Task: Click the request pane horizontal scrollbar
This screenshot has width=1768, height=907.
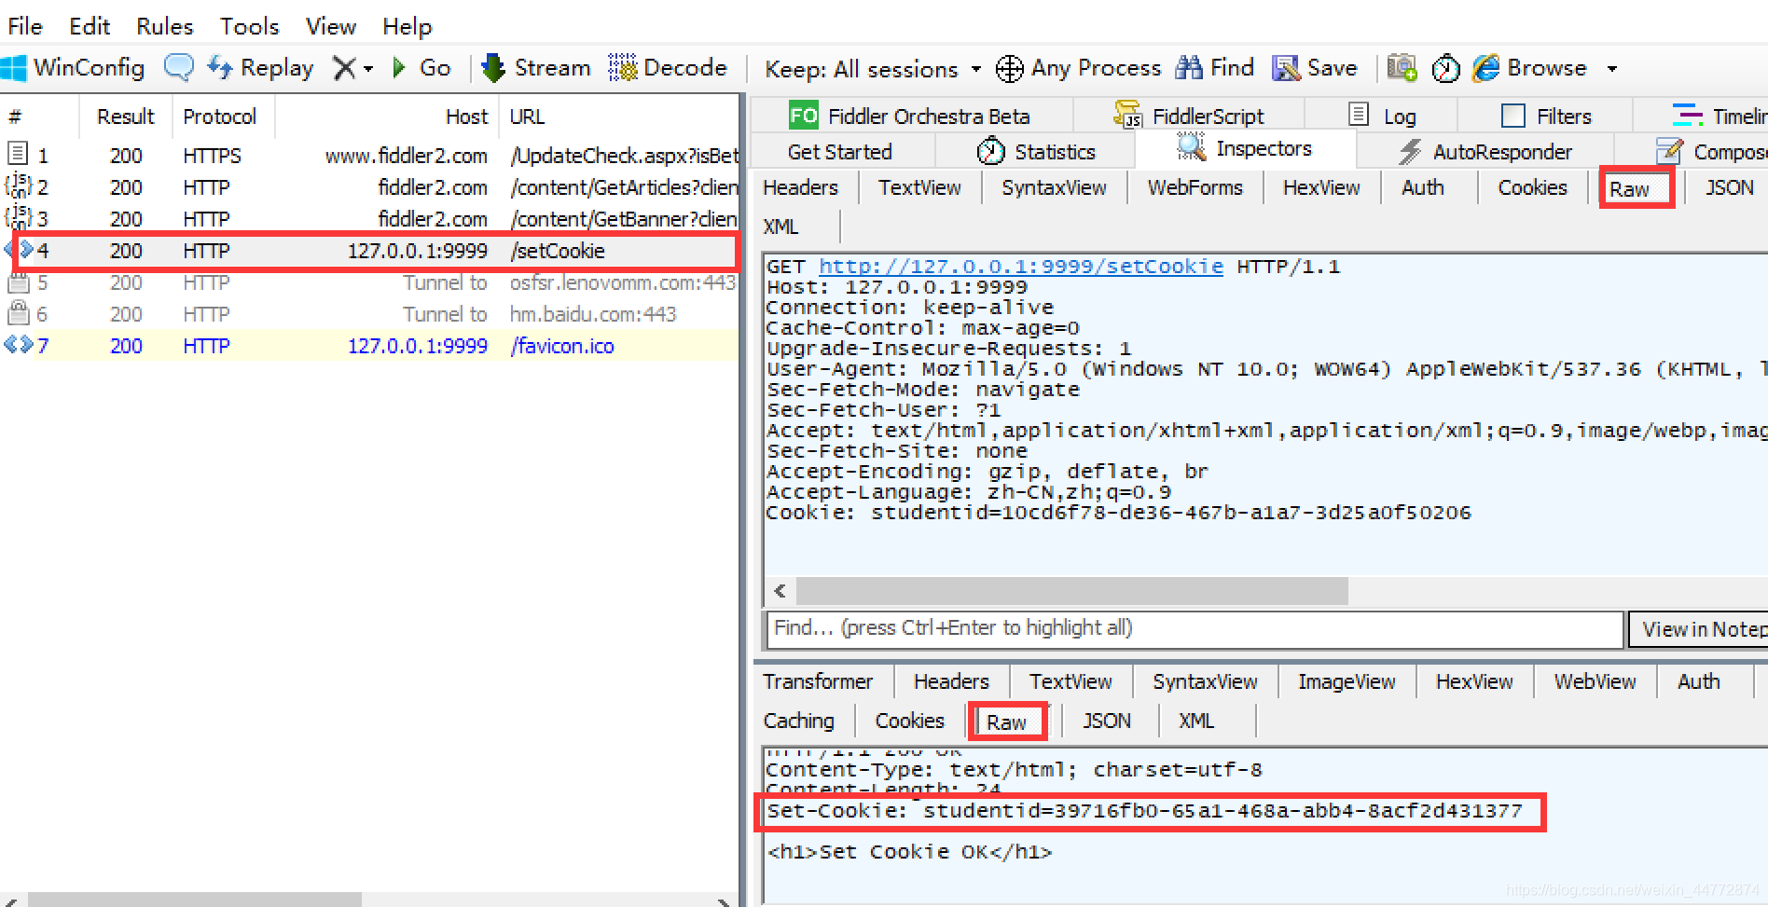Action: [x=1072, y=590]
